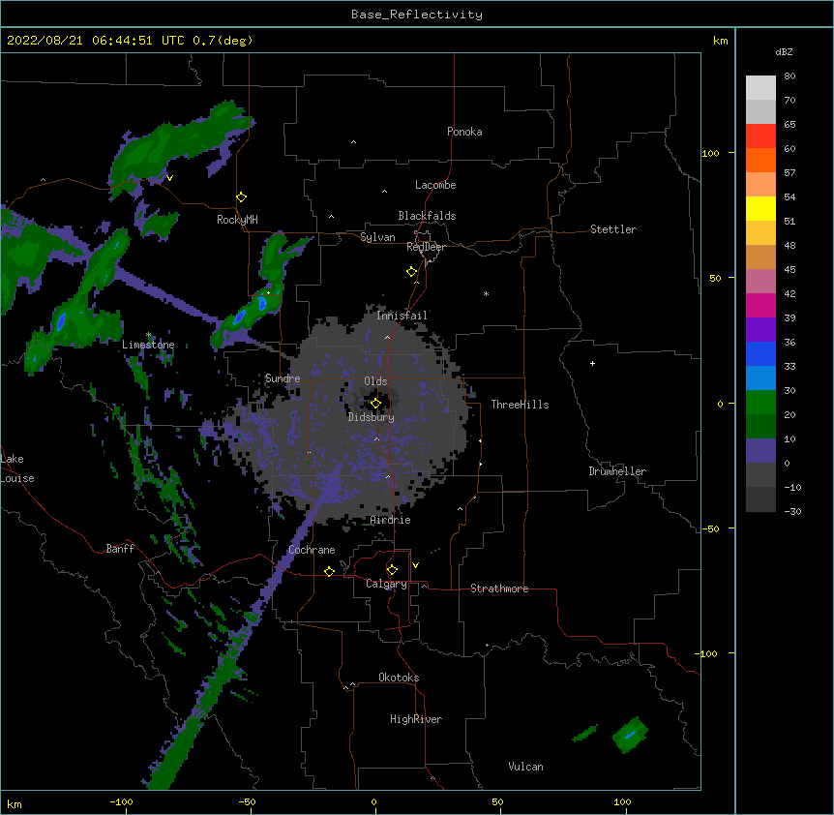Click the Lacombe city label
Viewport: 834px width, 815px height.
pos(435,185)
